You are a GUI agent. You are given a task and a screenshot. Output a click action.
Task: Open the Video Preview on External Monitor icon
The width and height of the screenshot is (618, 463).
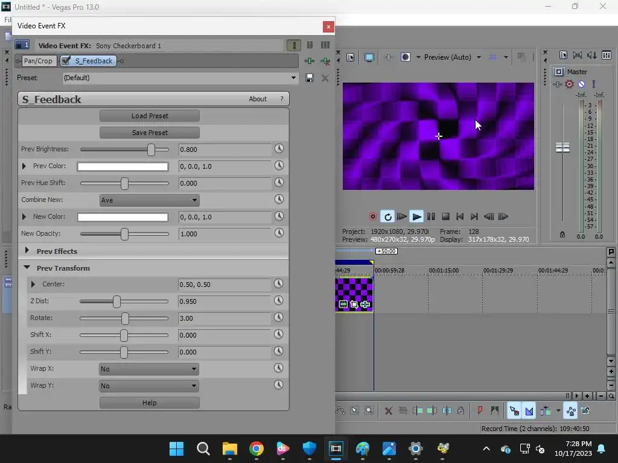click(369, 57)
